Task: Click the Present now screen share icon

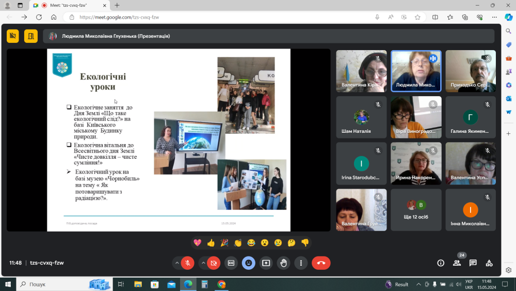Action: (266, 263)
